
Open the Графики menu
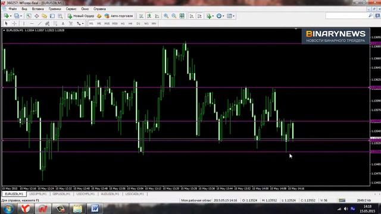click(x=55, y=9)
